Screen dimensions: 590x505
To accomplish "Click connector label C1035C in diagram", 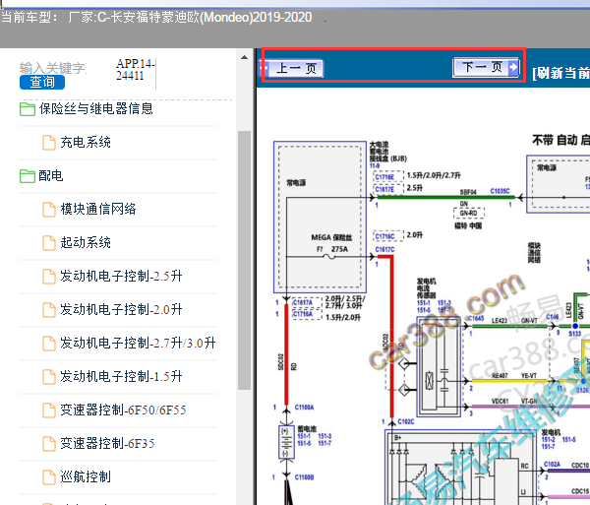I will [500, 191].
